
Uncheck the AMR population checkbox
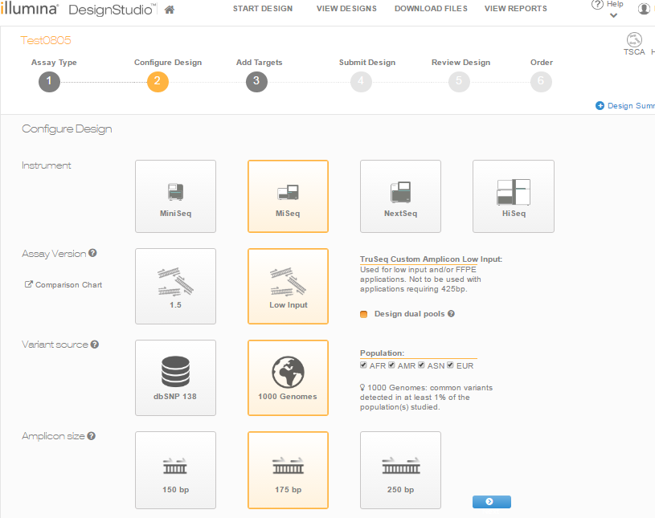391,365
